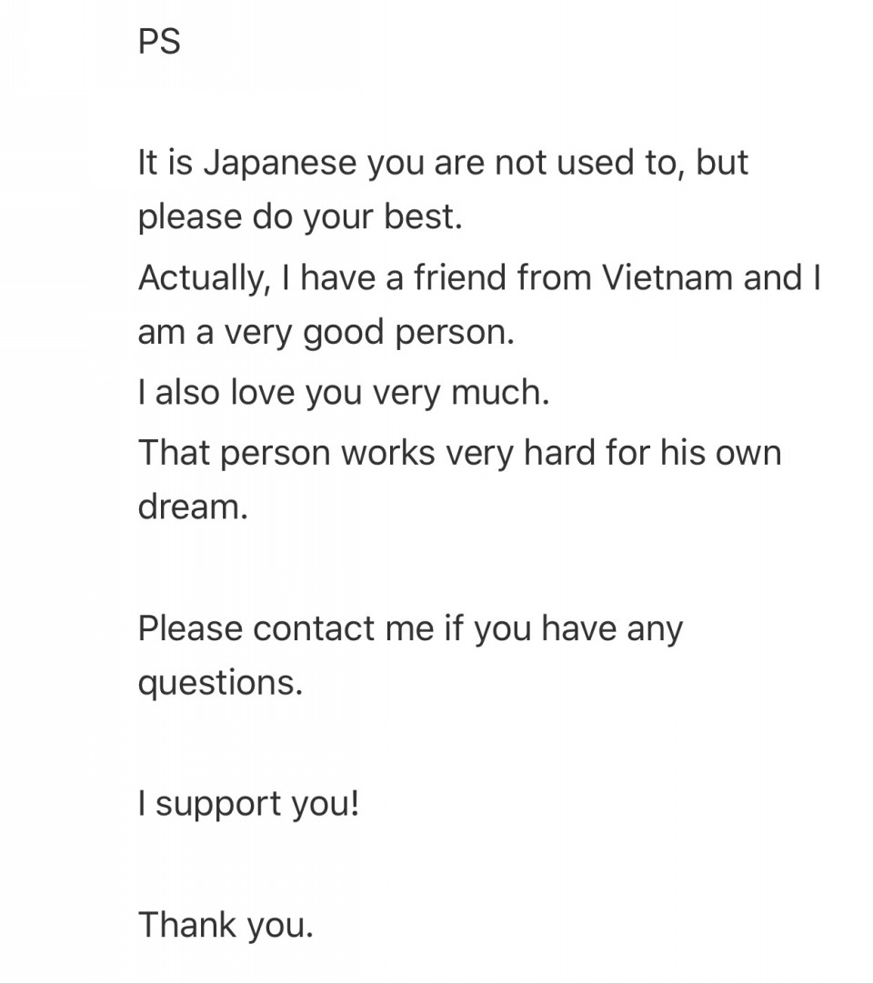Click the sentence "I also love you very much."
The height and width of the screenshot is (984, 873).
click(344, 394)
